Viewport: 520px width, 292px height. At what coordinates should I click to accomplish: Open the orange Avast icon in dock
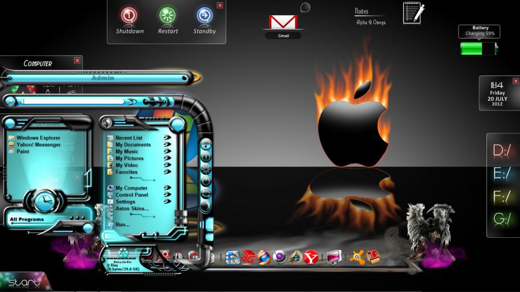[357, 257]
